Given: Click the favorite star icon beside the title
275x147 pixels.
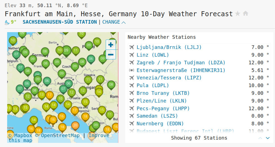Looking at the screenshot, I should click(x=238, y=13).
